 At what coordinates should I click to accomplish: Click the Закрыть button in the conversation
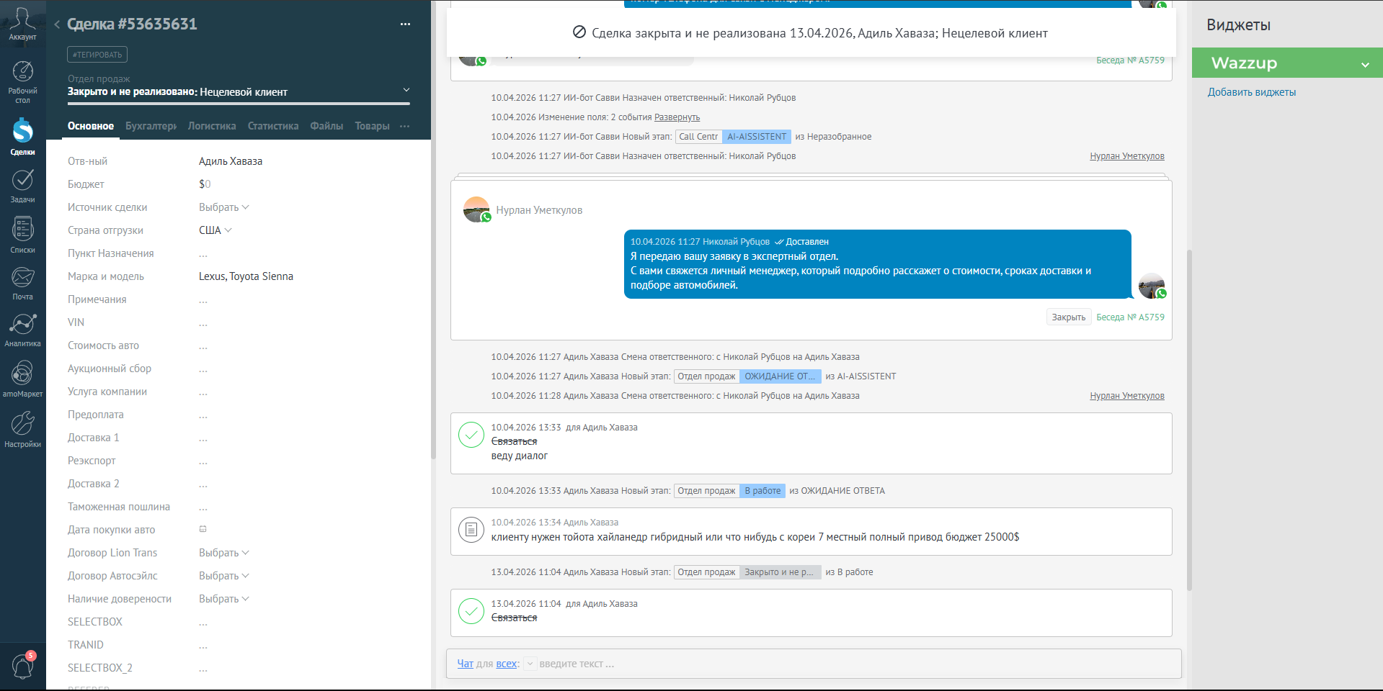tap(1068, 317)
